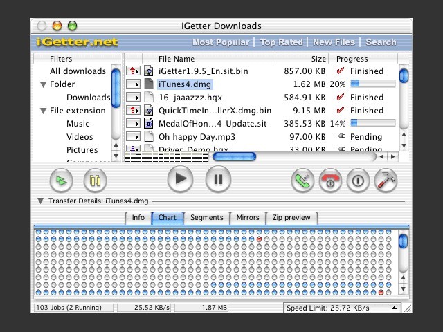Click priority arrow cell of Oh happy Day.mp3
This screenshot has width=443, height=332.
click(x=133, y=137)
